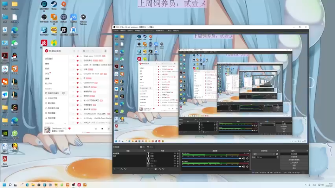Open the 帮助 menu in OBS
The image size is (335, 188).
pos(176,30)
